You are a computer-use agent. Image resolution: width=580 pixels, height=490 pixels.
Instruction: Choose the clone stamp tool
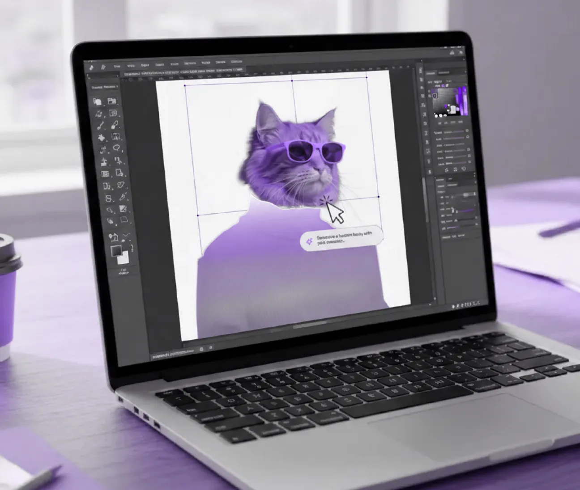[104, 162]
